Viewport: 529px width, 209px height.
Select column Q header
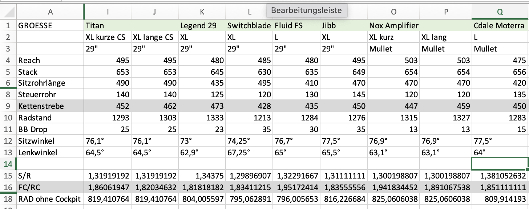pos(500,12)
